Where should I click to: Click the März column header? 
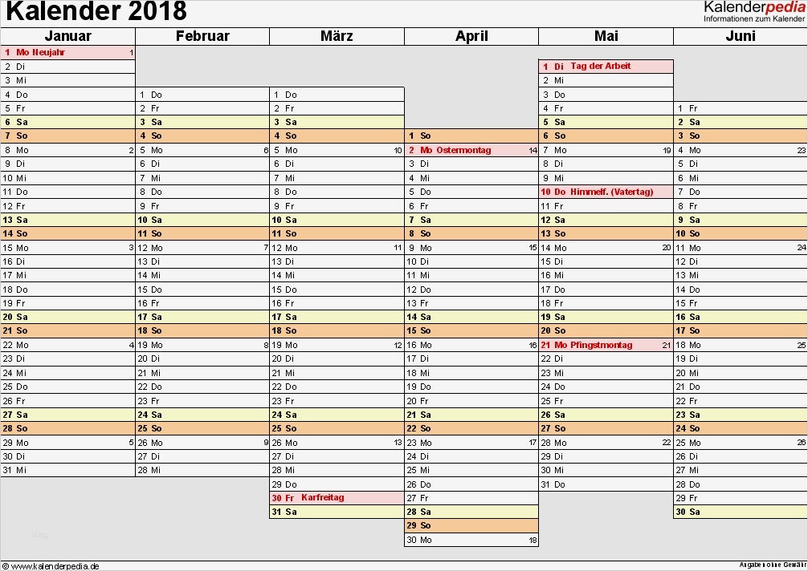coord(337,36)
